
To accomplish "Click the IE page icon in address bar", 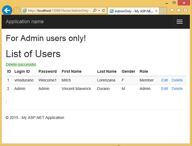I will click(x=24, y=10).
